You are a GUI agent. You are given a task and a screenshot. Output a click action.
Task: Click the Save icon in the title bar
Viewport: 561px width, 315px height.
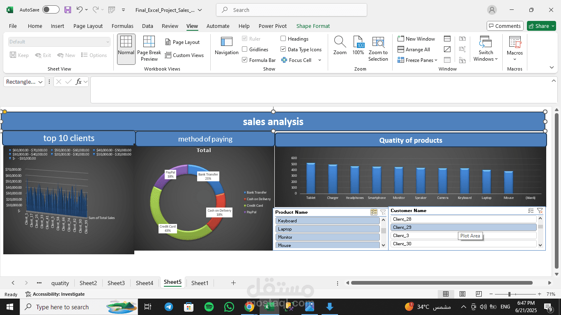pos(68,10)
